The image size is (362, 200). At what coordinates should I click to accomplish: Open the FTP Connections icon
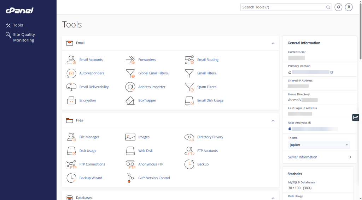pyautogui.click(x=71, y=164)
